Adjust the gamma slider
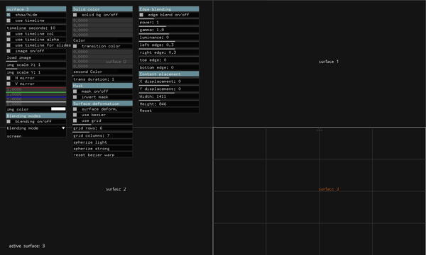The width and height of the screenshot is (426, 255). tap(169, 30)
